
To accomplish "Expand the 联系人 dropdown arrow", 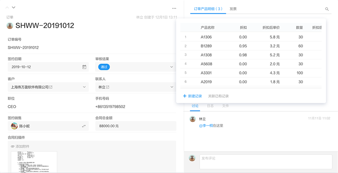I will click(x=172, y=87).
